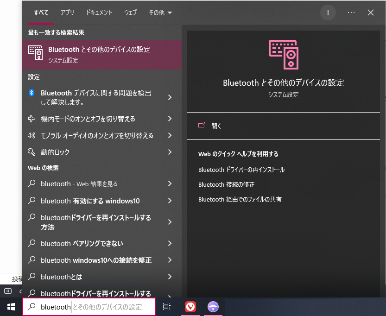
Task: Open Bluetooth 経由でのファイルの共有 help link
Action: (x=240, y=199)
